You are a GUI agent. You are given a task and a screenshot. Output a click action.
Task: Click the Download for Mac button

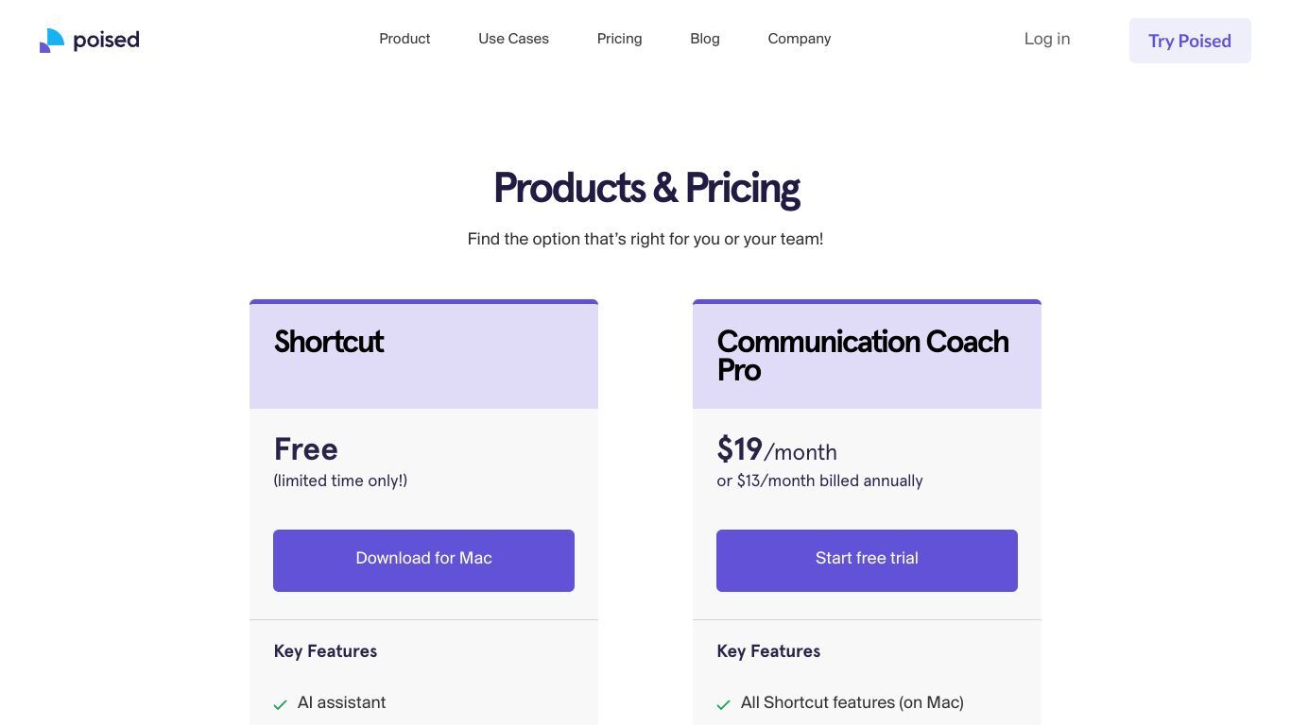coord(423,561)
